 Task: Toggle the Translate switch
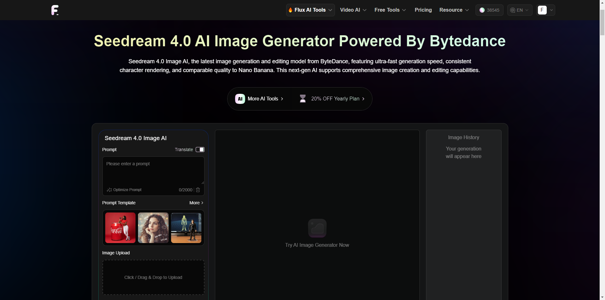click(x=200, y=150)
